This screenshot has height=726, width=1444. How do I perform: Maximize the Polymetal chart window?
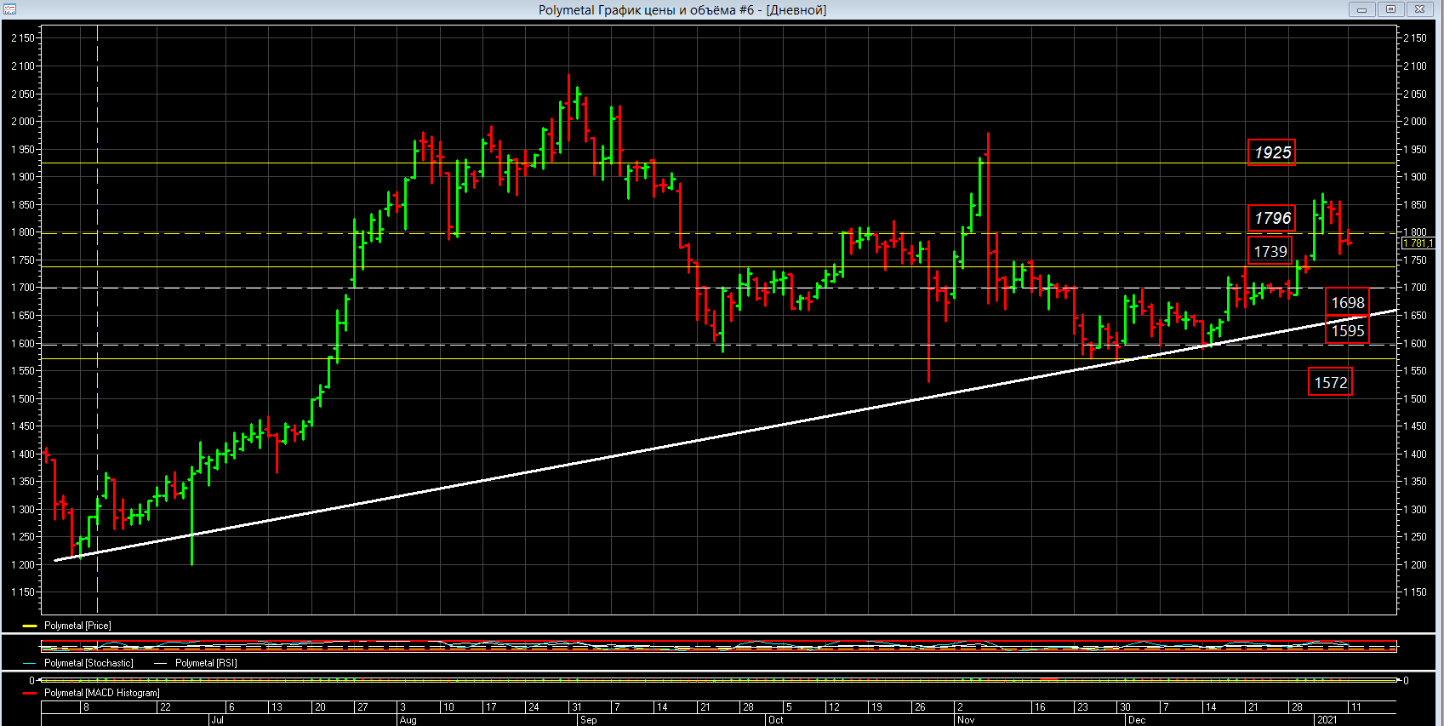pyautogui.click(x=1390, y=9)
